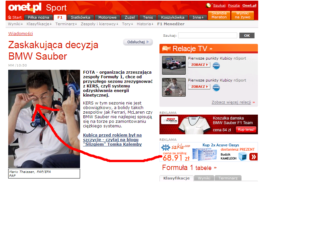Click ZOBACZ for the first TV relation
336x243 pixels.
pos(199,65)
